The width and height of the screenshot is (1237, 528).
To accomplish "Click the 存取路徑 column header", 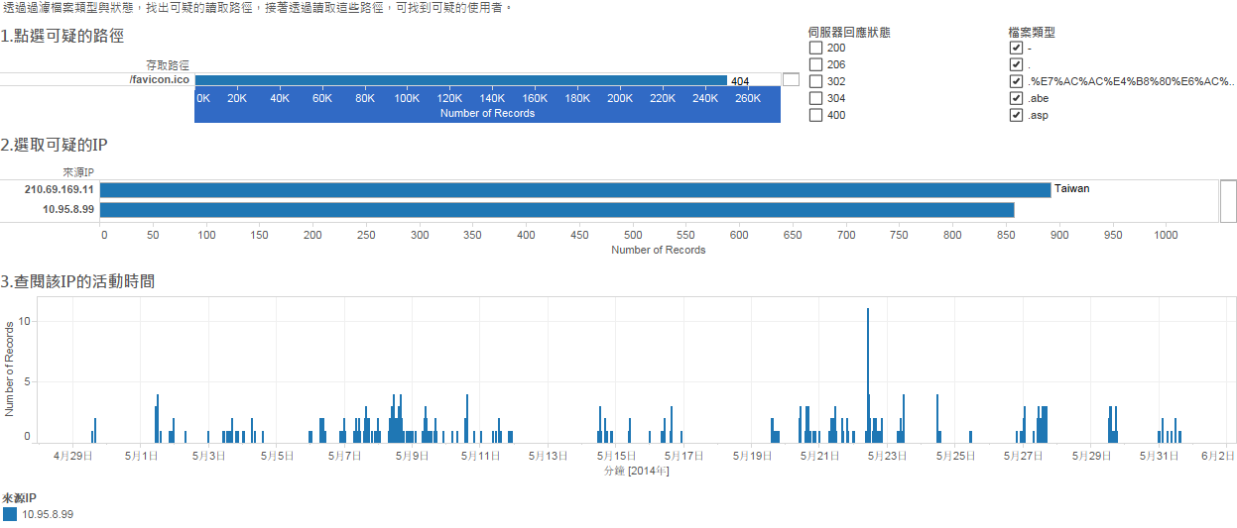I will pyautogui.click(x=168, y=64).
